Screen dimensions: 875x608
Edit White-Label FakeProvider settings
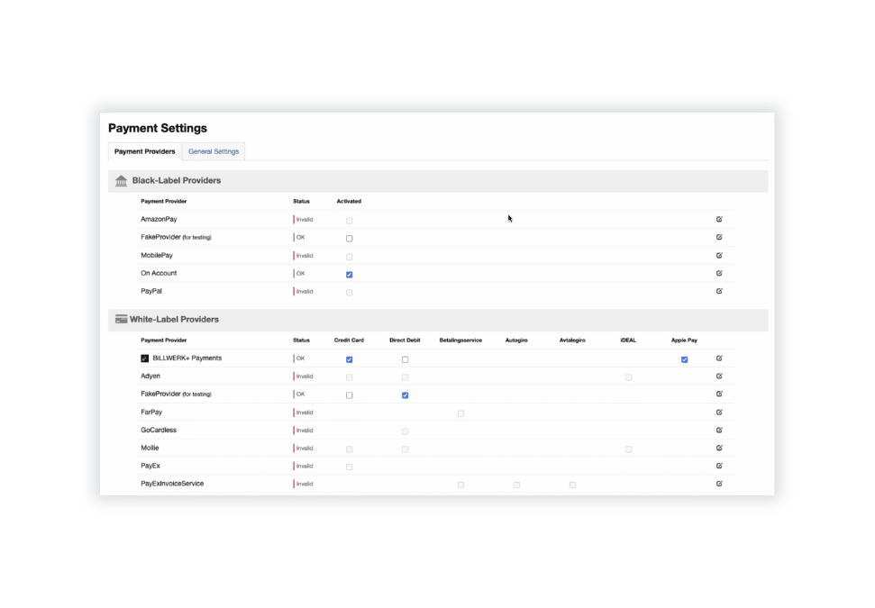tap(719, 394)
